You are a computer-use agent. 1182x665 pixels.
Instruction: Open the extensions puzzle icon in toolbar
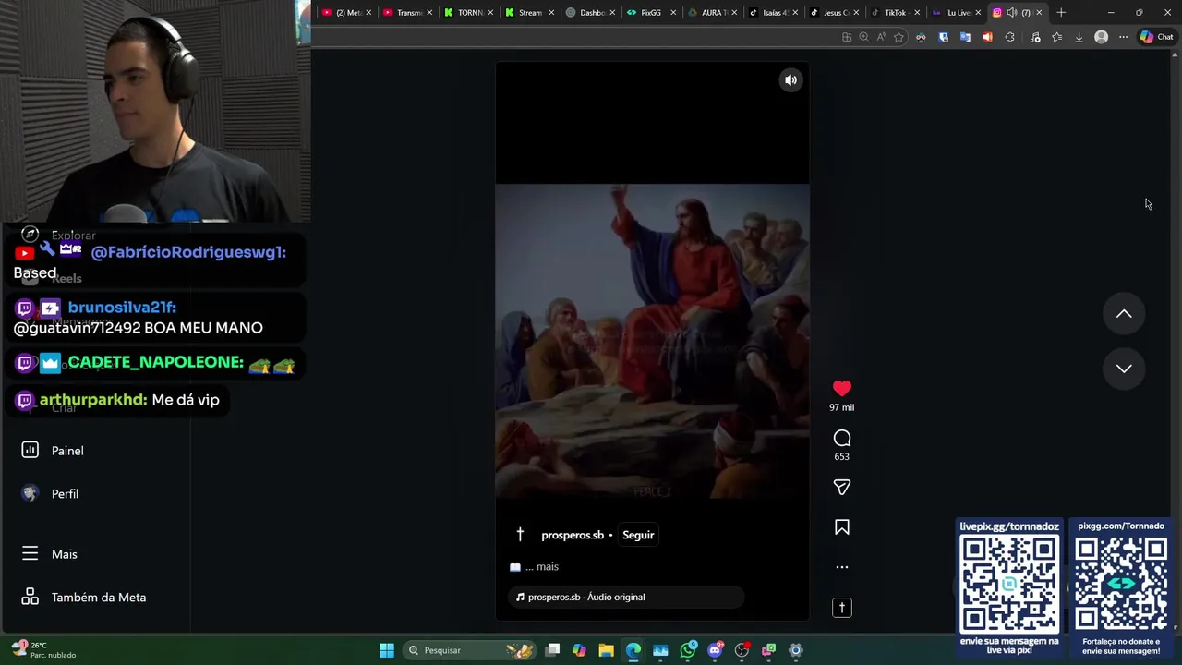(x=1009, y=37)
